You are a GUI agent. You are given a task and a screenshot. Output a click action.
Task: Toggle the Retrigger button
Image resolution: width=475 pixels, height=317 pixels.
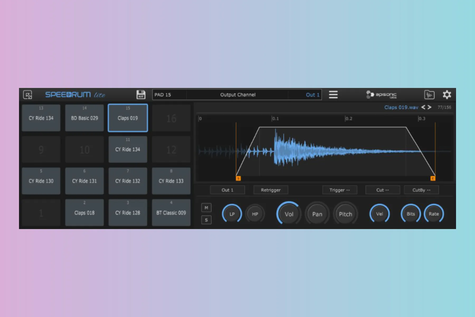click(x=270, y=190)
